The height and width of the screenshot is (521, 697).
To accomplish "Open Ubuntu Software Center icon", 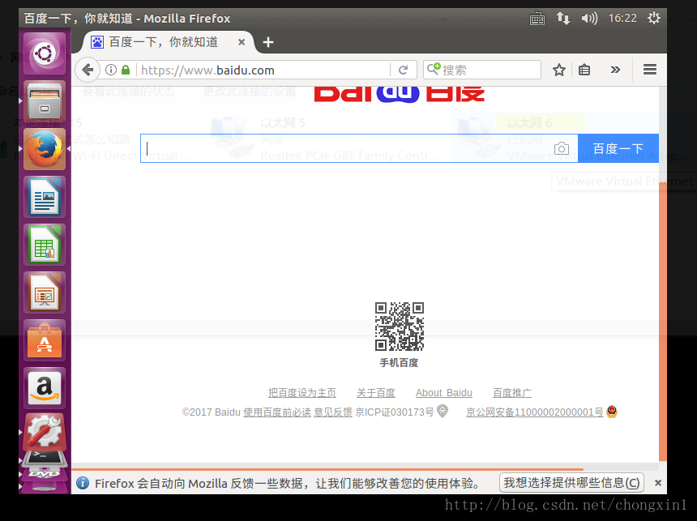I will pos(45,340).
